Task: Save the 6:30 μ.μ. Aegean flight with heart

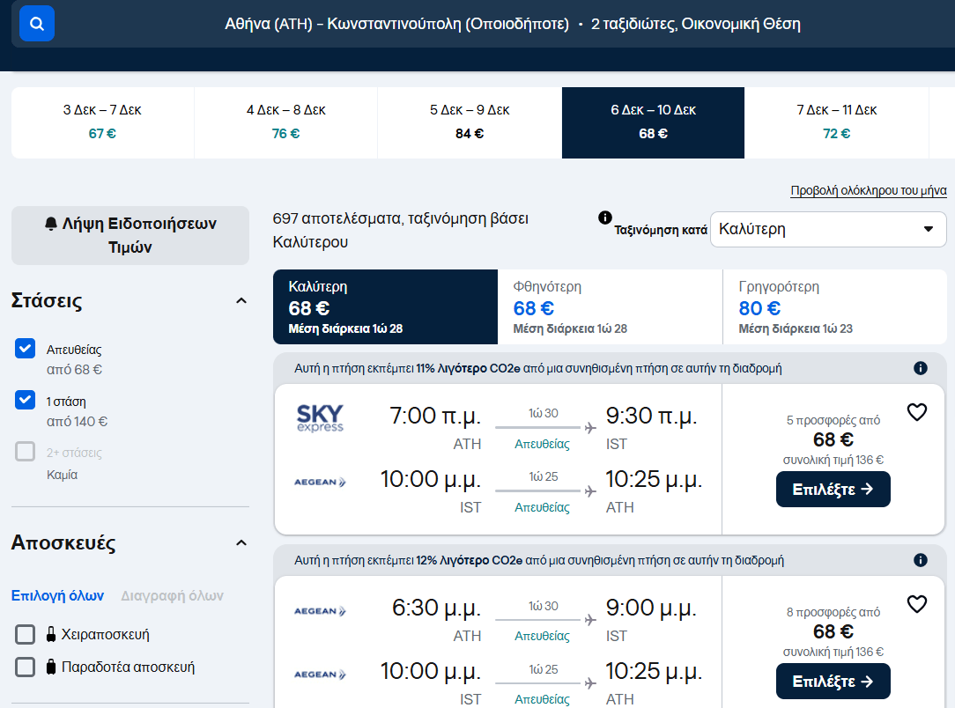Action: pyautogui.click(x=916, y=604)
